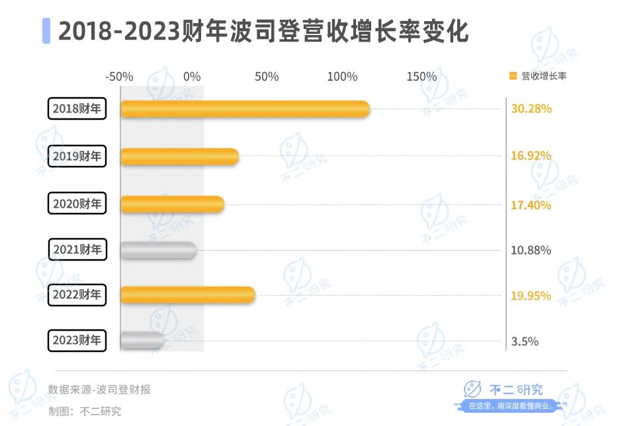This screenshot has width=622, height=426.
Task: Select the 10.88% growth value
Action: tap(531, 251)
